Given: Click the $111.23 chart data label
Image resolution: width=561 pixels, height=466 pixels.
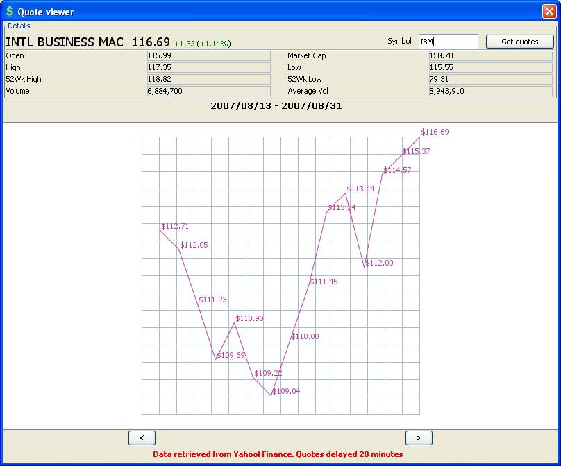Looking at the screenshot, I should coord(213,300).
